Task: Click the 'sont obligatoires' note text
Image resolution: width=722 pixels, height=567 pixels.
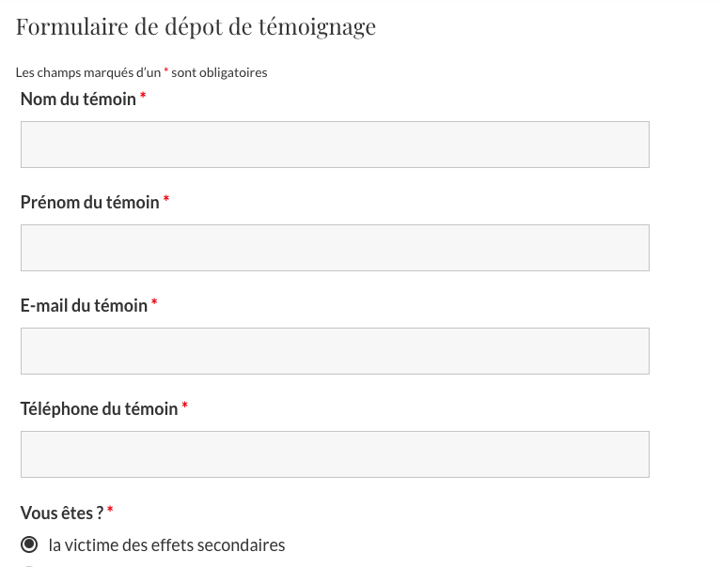Action: coord(219,72)
